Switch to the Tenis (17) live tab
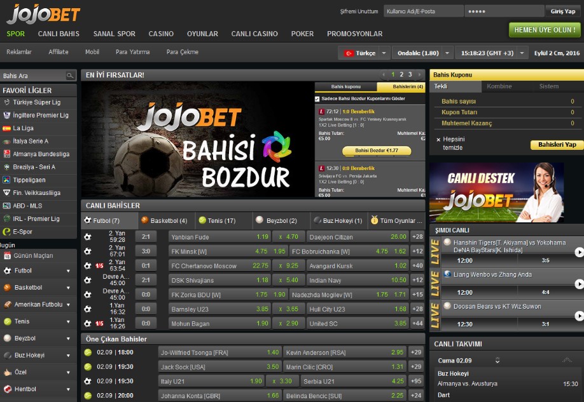 click(x=223, y=220)
